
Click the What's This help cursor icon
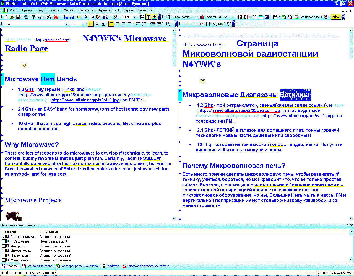pos(229,24)
